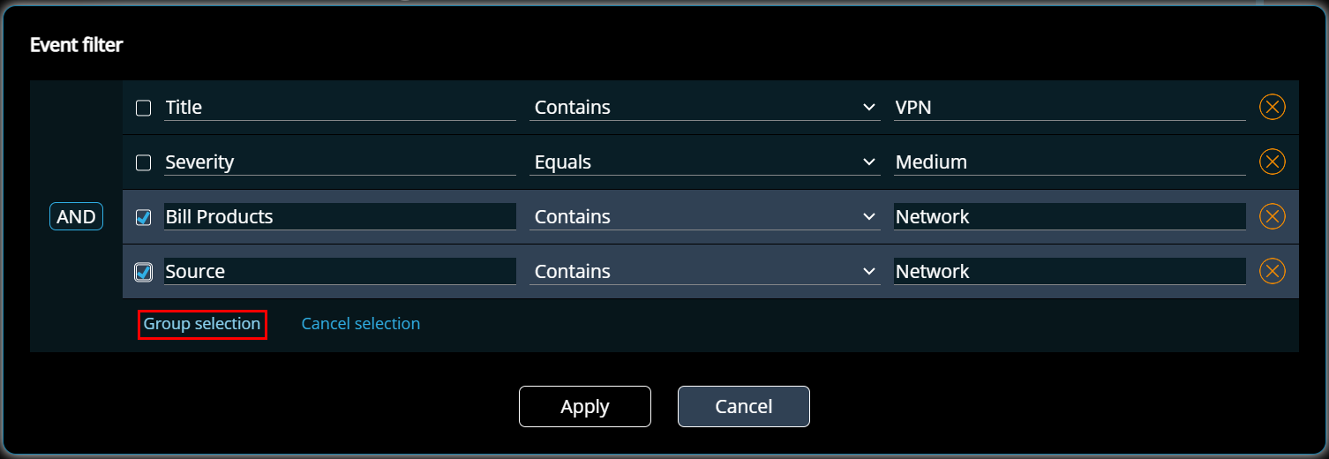Remove the Title filter row
This screenshot has width=1329, height=459.
click(1272, 108)
